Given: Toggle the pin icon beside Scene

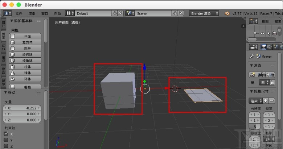Looking at the screenshot, I should [251, 57].
